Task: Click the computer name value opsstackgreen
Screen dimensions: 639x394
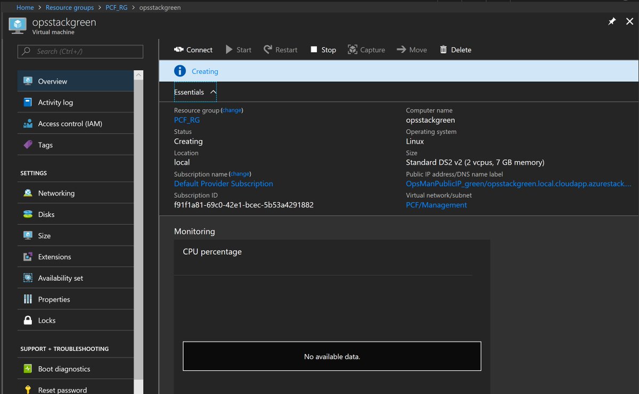Action: coord(430,120)
